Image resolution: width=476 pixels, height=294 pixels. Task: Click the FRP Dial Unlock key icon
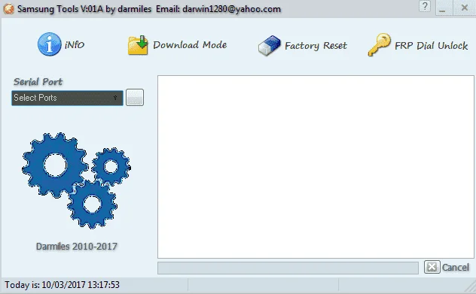(379, 45)
